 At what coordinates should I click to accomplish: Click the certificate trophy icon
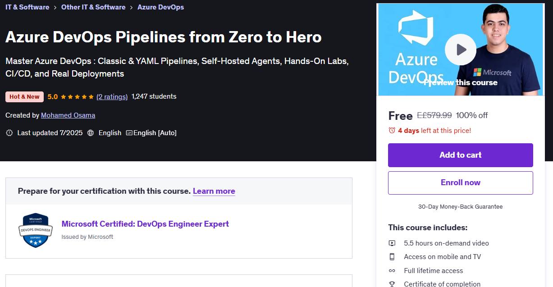coord(392,284)
